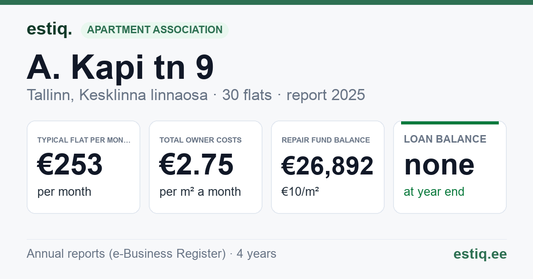Click the €10/m² text
Viewport: 533px width, 279px height.
point(300,192)
